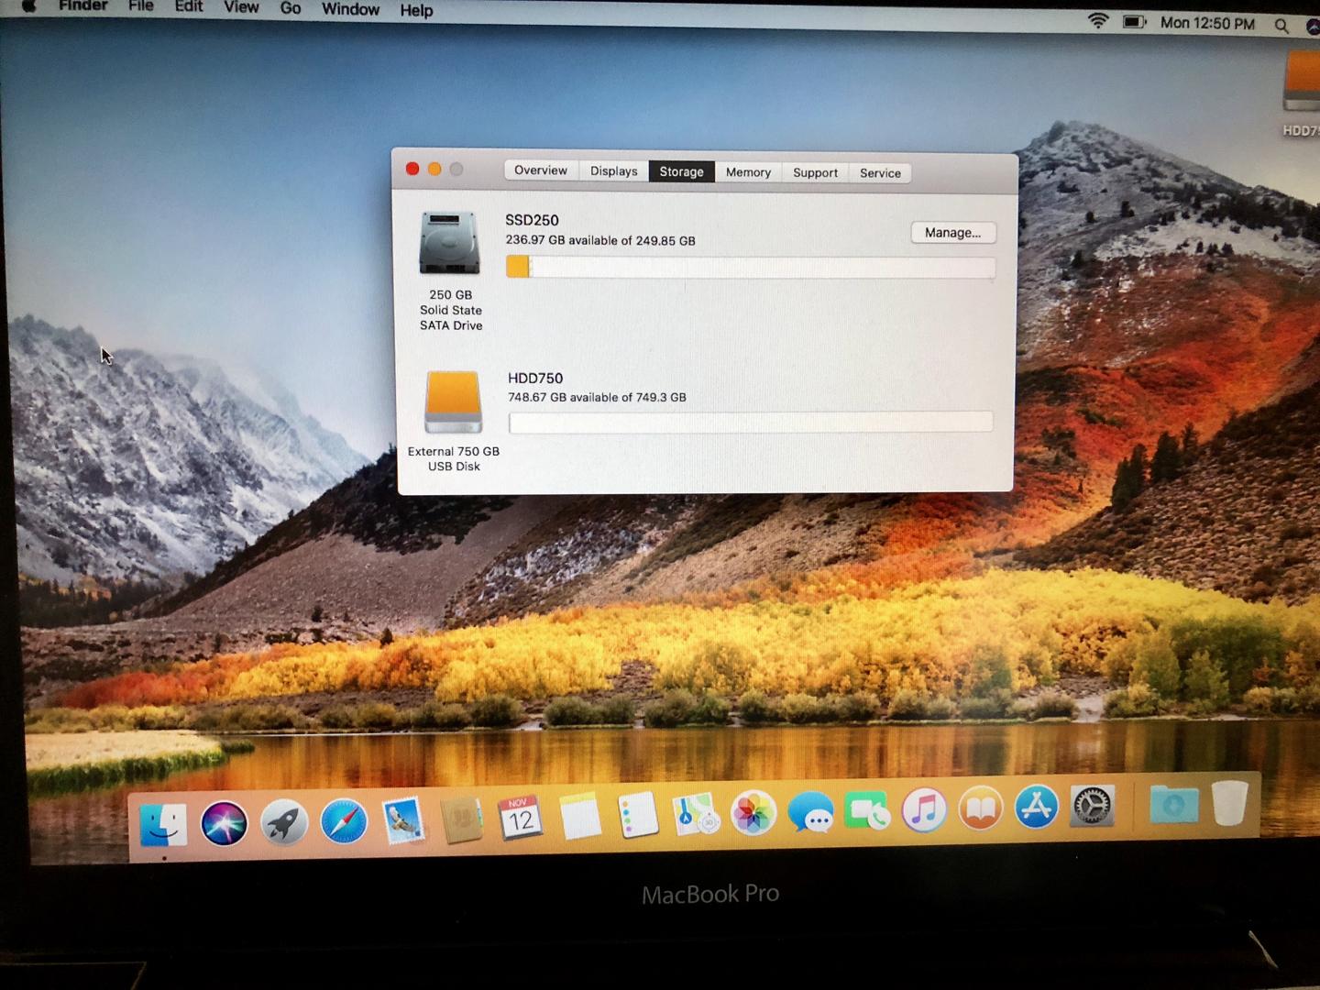Open the Edit menu

tap(189, 6)
